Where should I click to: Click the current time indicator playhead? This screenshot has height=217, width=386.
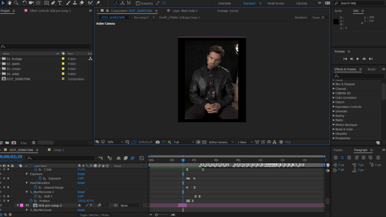click(183, 160)
